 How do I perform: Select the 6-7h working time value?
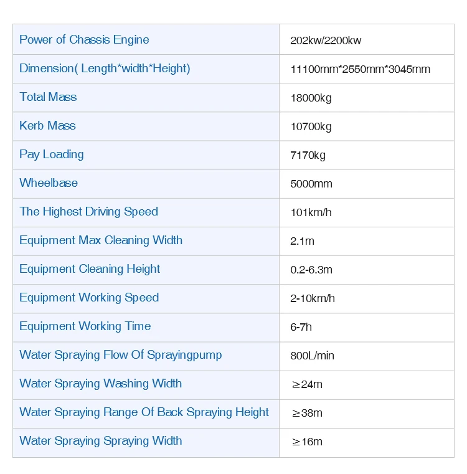[300, 327]
